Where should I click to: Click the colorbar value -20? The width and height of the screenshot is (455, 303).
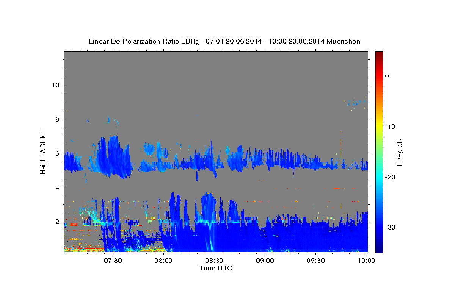coord(390,177)
